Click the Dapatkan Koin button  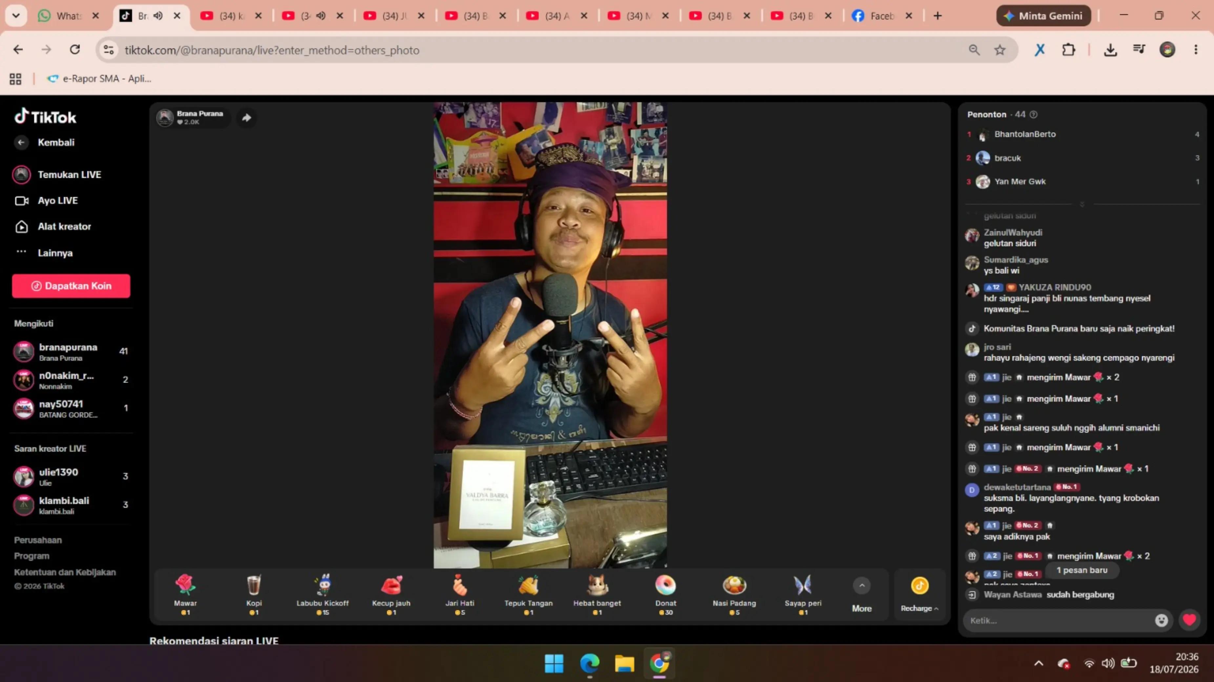[71, 286]
